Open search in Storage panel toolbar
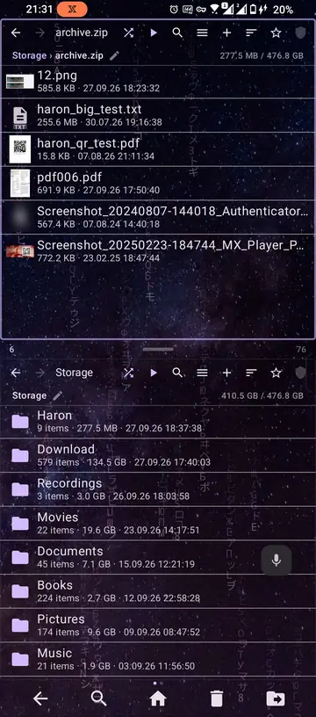The width and height of the screenshot is (316, 717). 177,373
